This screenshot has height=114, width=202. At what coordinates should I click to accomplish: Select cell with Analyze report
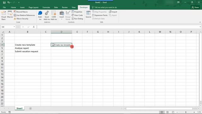pos(27,48)
